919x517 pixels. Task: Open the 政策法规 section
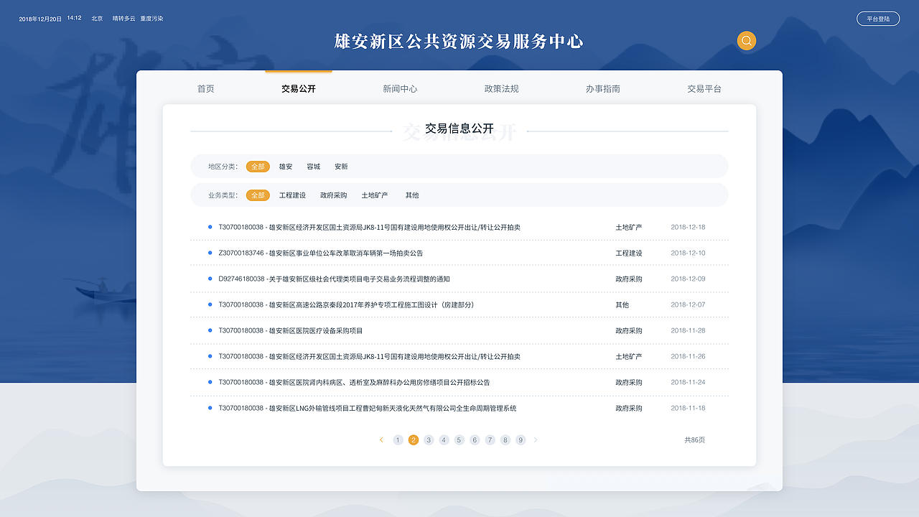(x=503, y=88)
